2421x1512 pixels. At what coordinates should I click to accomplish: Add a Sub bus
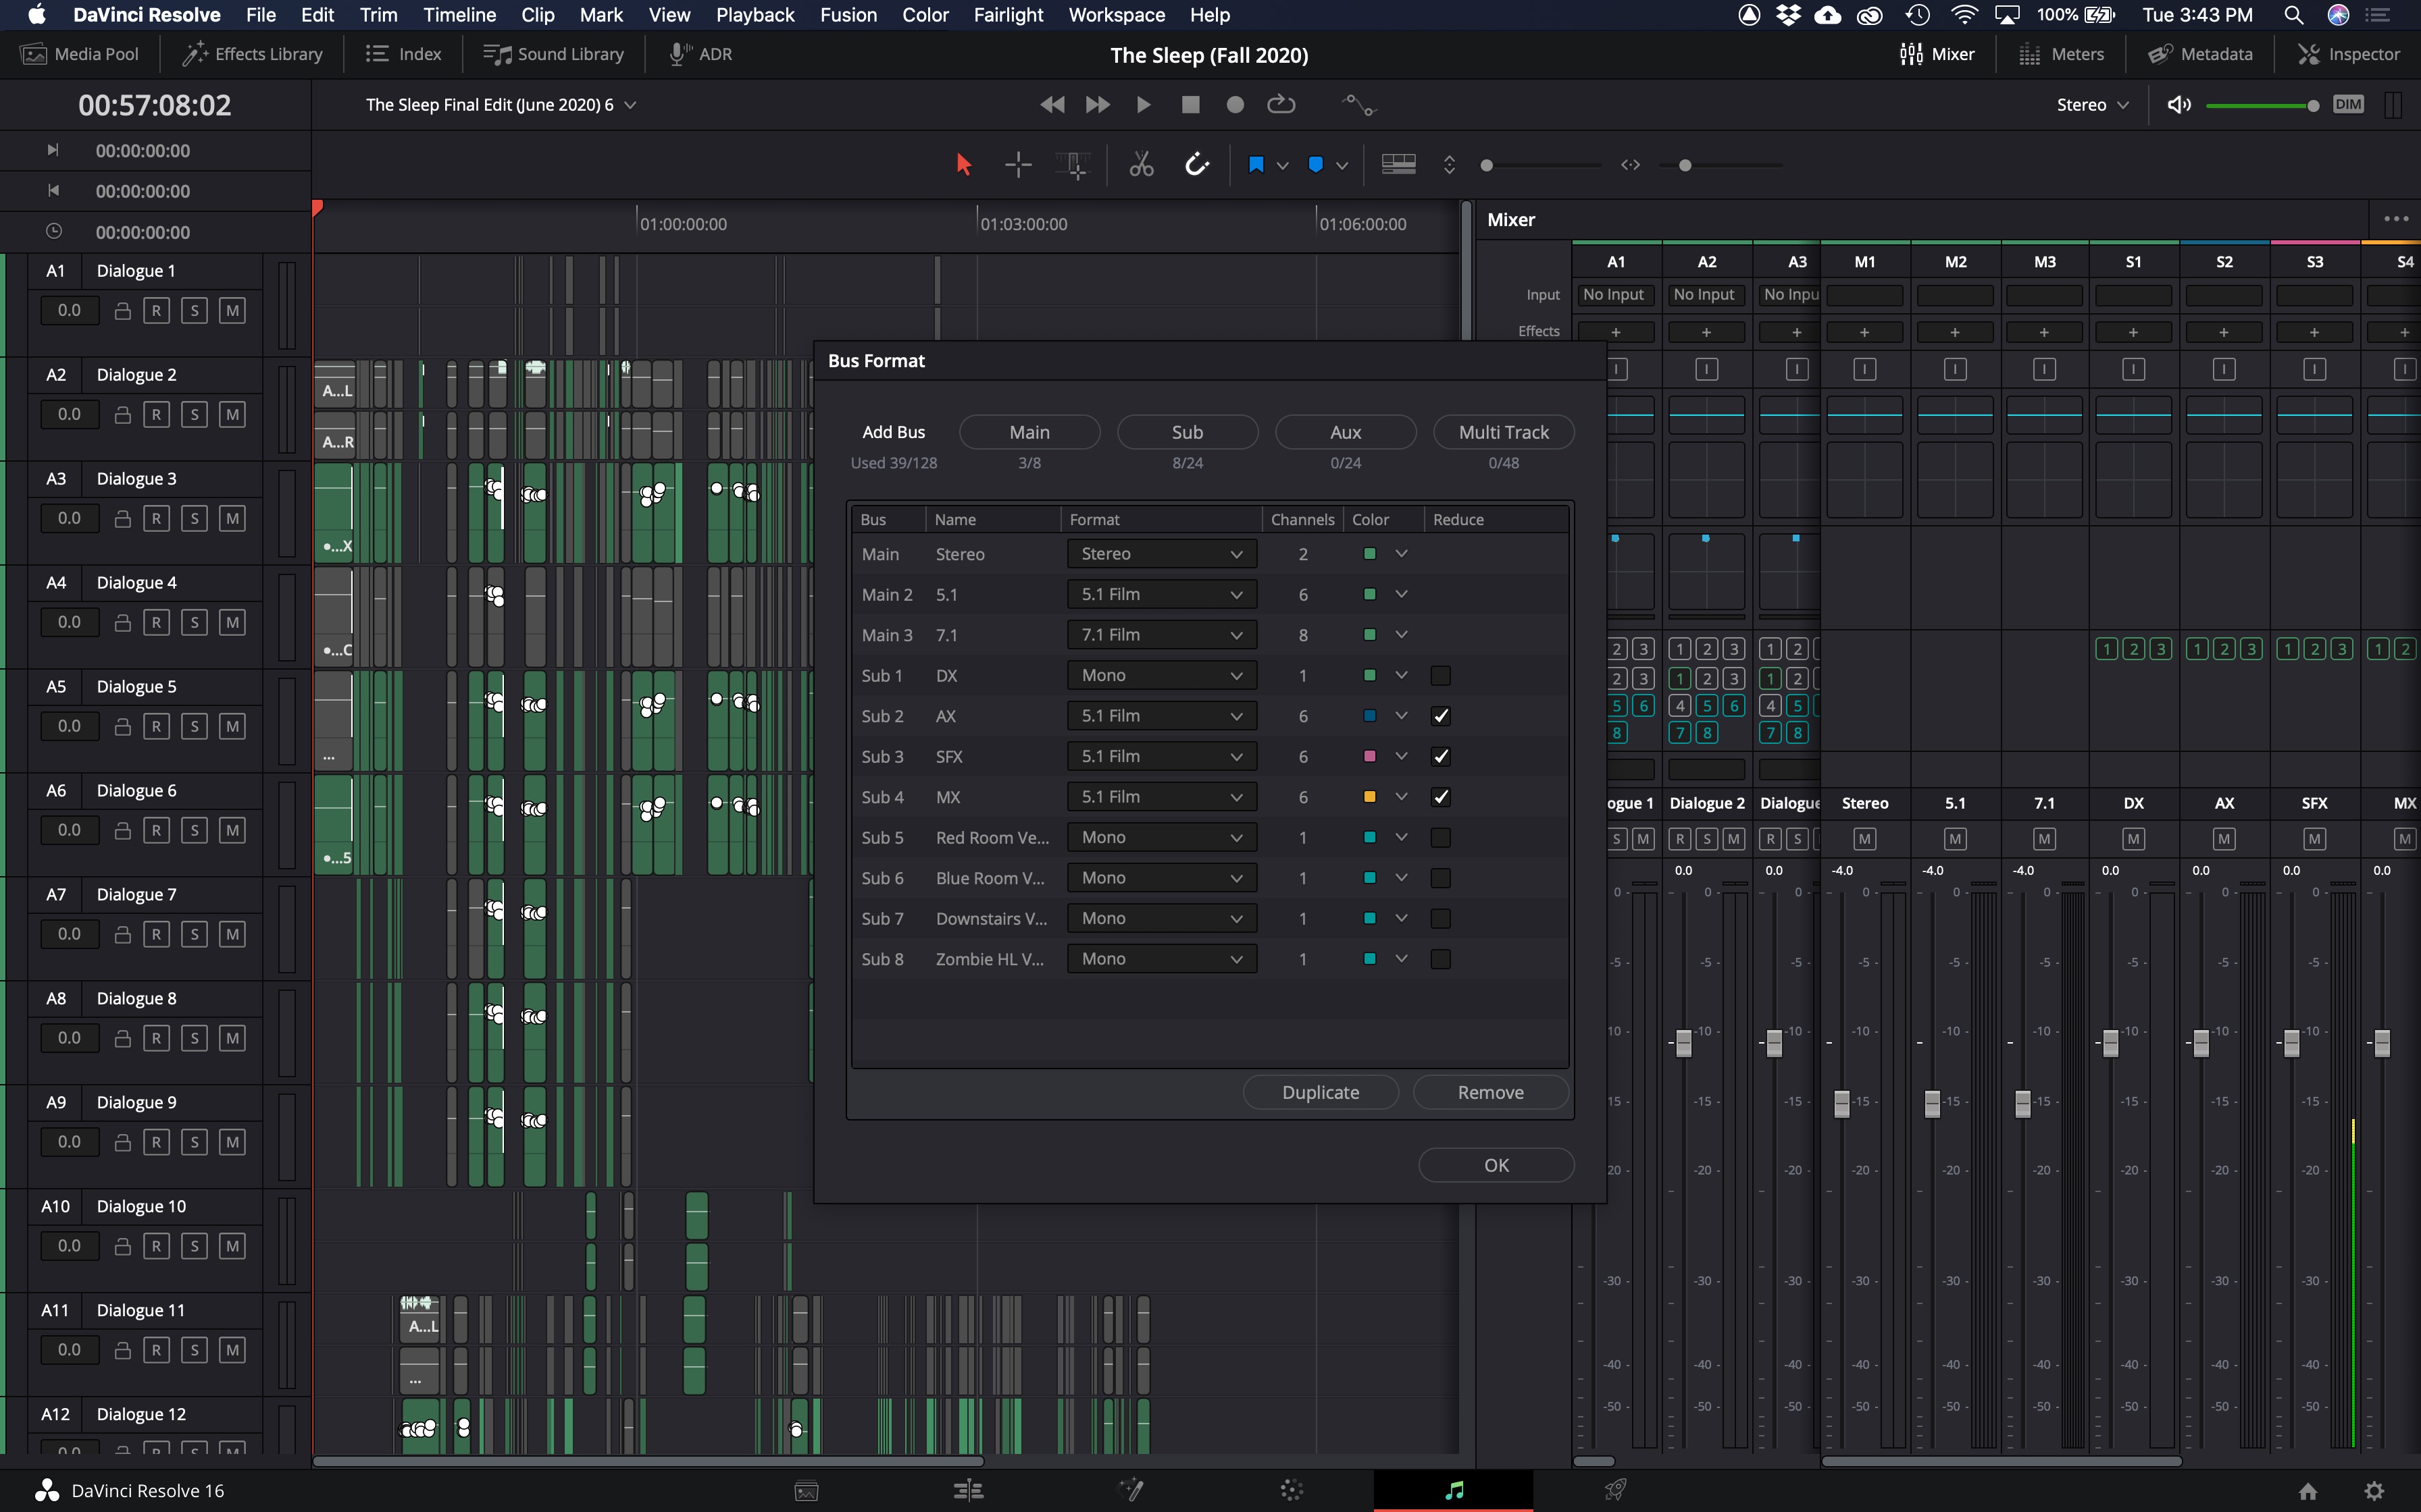click(x=1186, y=432)
